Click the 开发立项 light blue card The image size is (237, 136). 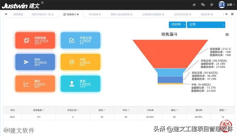click(x=80, y=40)
